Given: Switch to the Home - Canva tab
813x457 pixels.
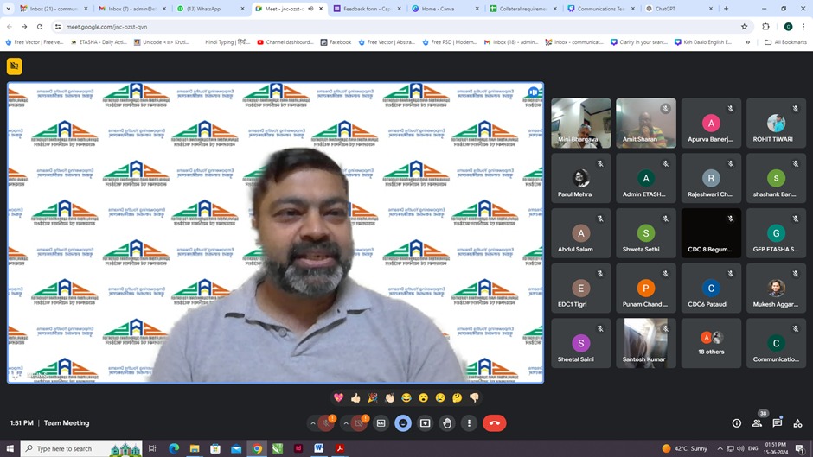Looking at the screenshot, I should (x=444, y=9).
